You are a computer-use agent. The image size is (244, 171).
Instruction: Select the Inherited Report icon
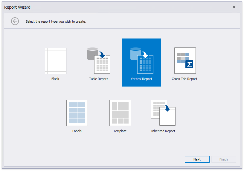(x=163, y=113)
